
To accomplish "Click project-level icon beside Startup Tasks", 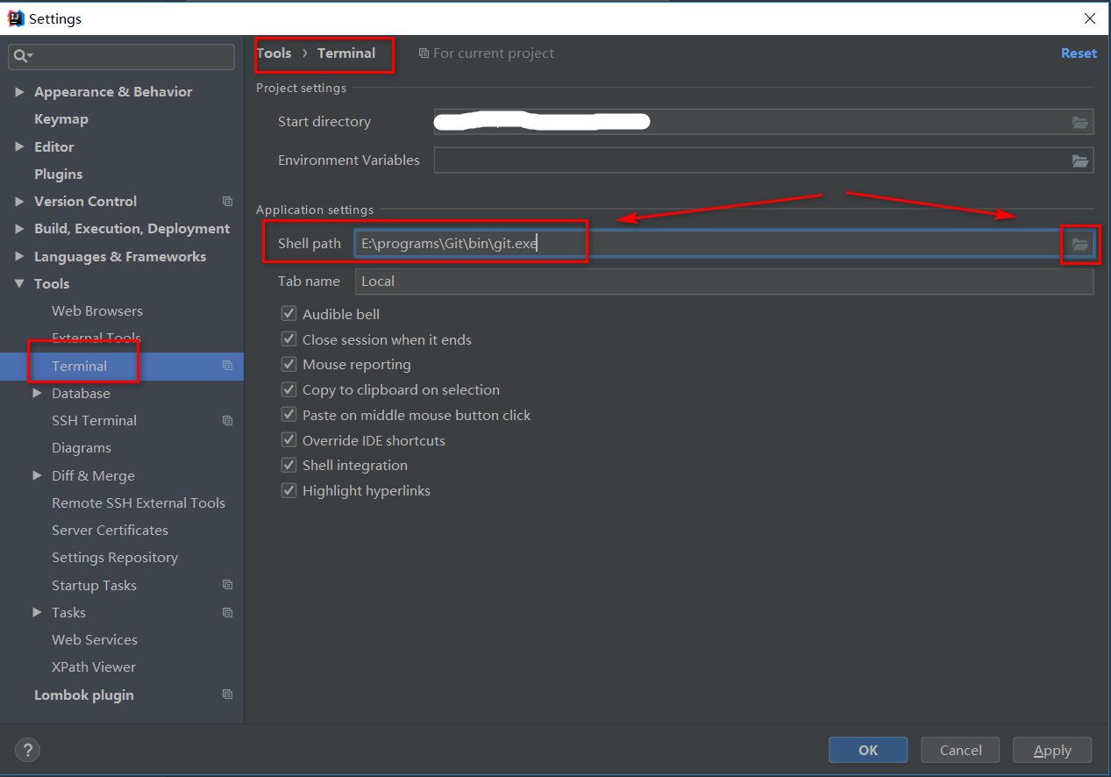I will click(x=227, y=585).
